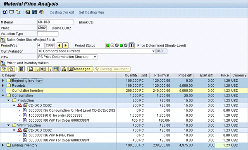The height and width of the screenshot is (150, 248).
Task: Open Costing Cockpit
Action: pos(62,12)
